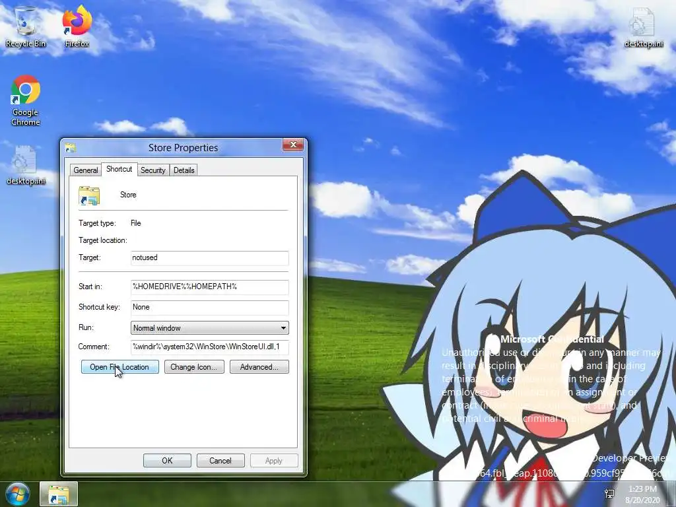Click the 'Comment:' label
Viewport: 676px width, 507px height.
tap(94, 347)
